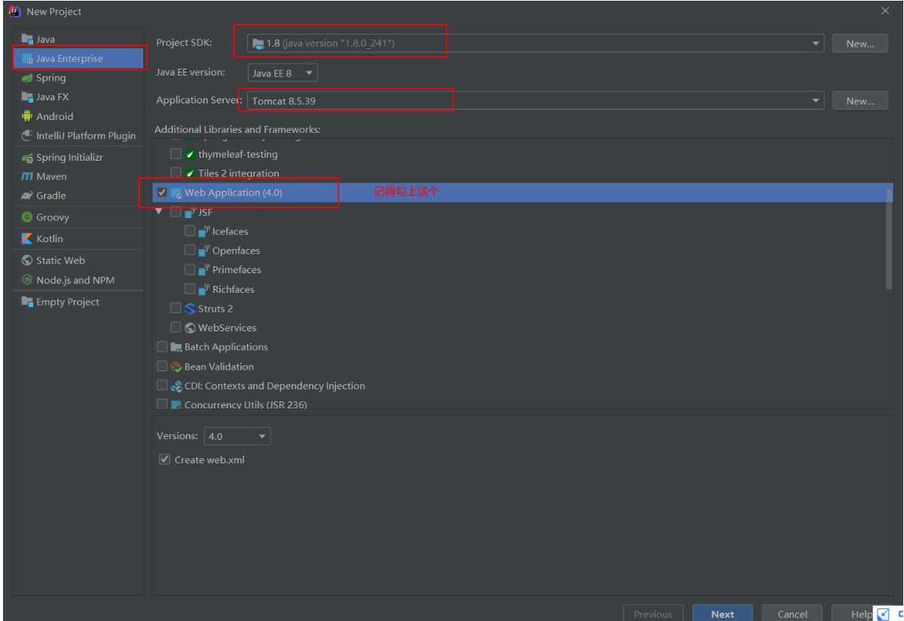Check the Primefaces checkbox
The height and width of the screenshot is (621, 904).
[190, 269]
